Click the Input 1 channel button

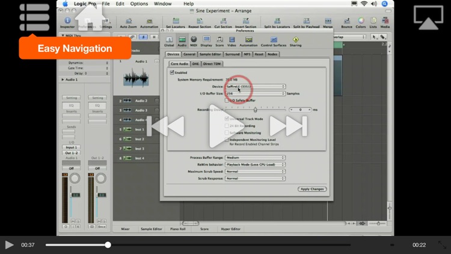(72, 147)
